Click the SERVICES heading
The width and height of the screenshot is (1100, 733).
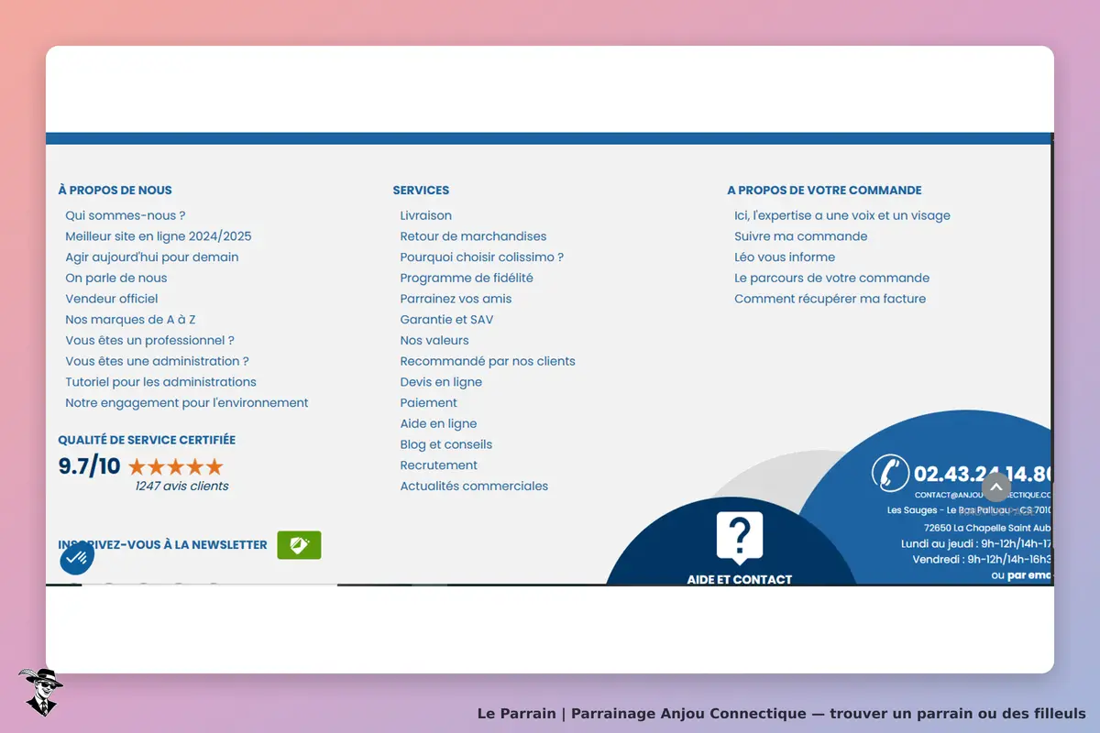tap(421, 191)
